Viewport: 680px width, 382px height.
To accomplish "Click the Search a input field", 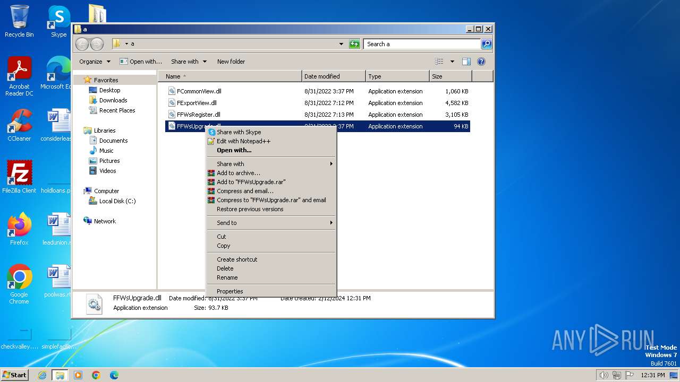I will coord(422,44).
